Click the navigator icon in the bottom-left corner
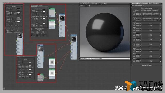 click(x=4, y=89)
